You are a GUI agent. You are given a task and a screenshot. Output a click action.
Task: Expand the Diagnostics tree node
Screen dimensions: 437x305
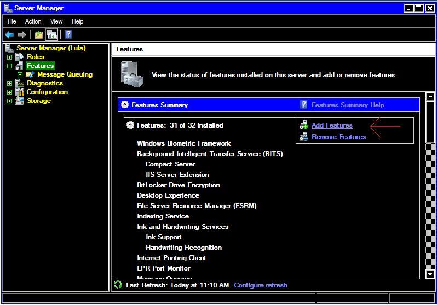click(x=9, y=83)
